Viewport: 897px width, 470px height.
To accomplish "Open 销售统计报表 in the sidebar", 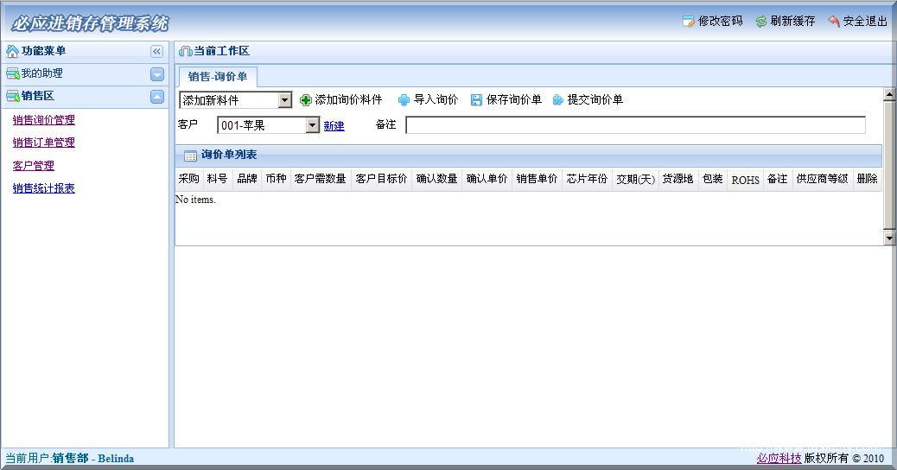I will point(44,188).
